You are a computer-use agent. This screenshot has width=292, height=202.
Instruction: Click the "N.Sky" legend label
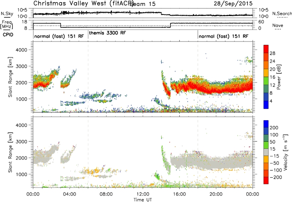(7, 13)
